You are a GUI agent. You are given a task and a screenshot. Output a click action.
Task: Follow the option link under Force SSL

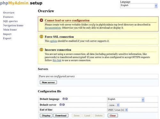(x=53, y=41)
